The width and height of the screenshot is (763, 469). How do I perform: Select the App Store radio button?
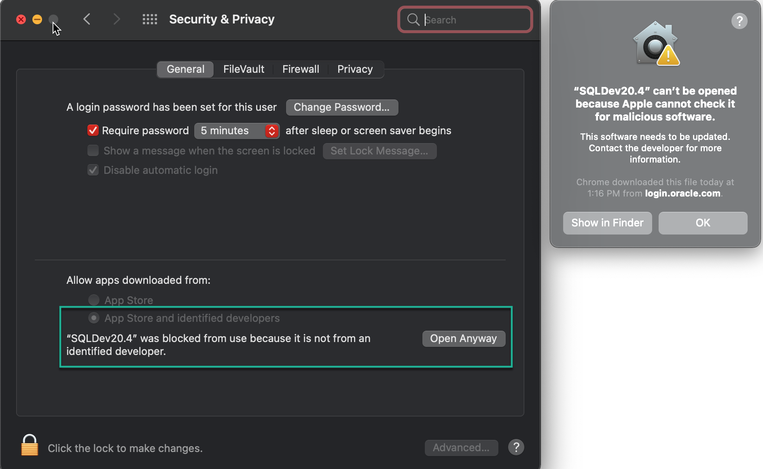point(94,300)
